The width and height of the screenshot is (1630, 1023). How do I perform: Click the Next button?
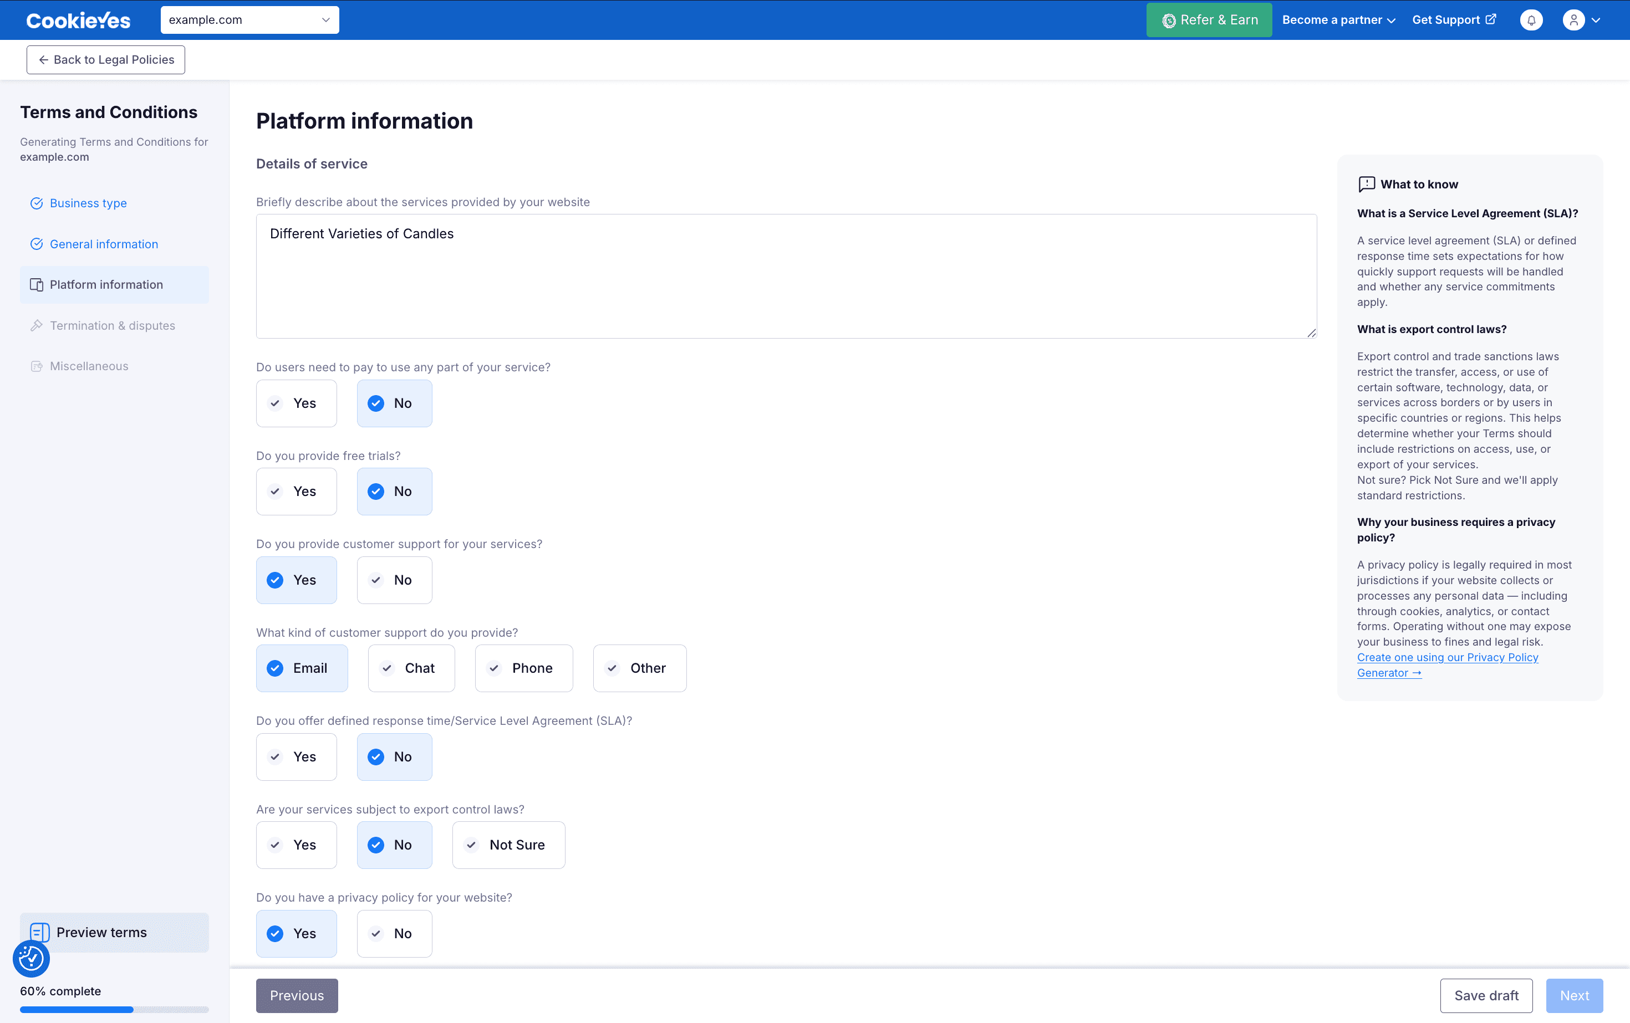pos(1575,996)
